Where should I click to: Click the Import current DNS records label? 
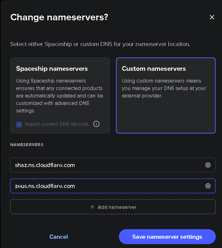58,124
